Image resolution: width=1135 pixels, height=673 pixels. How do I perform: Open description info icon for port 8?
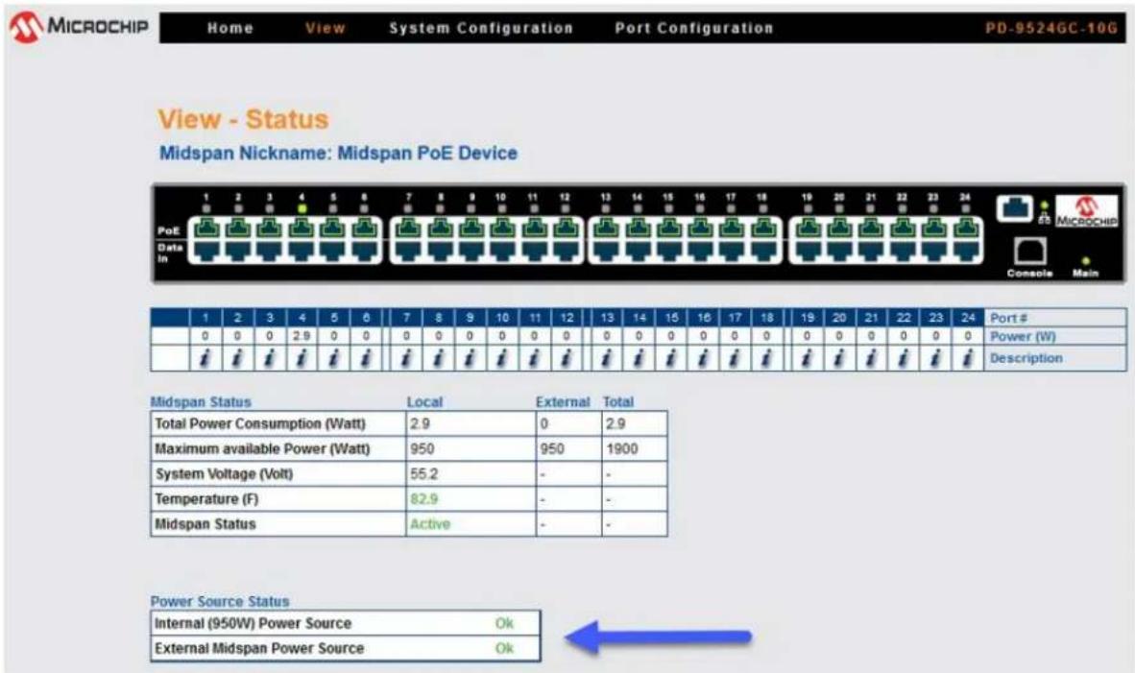pyautogui.click(x=439, y=358)
